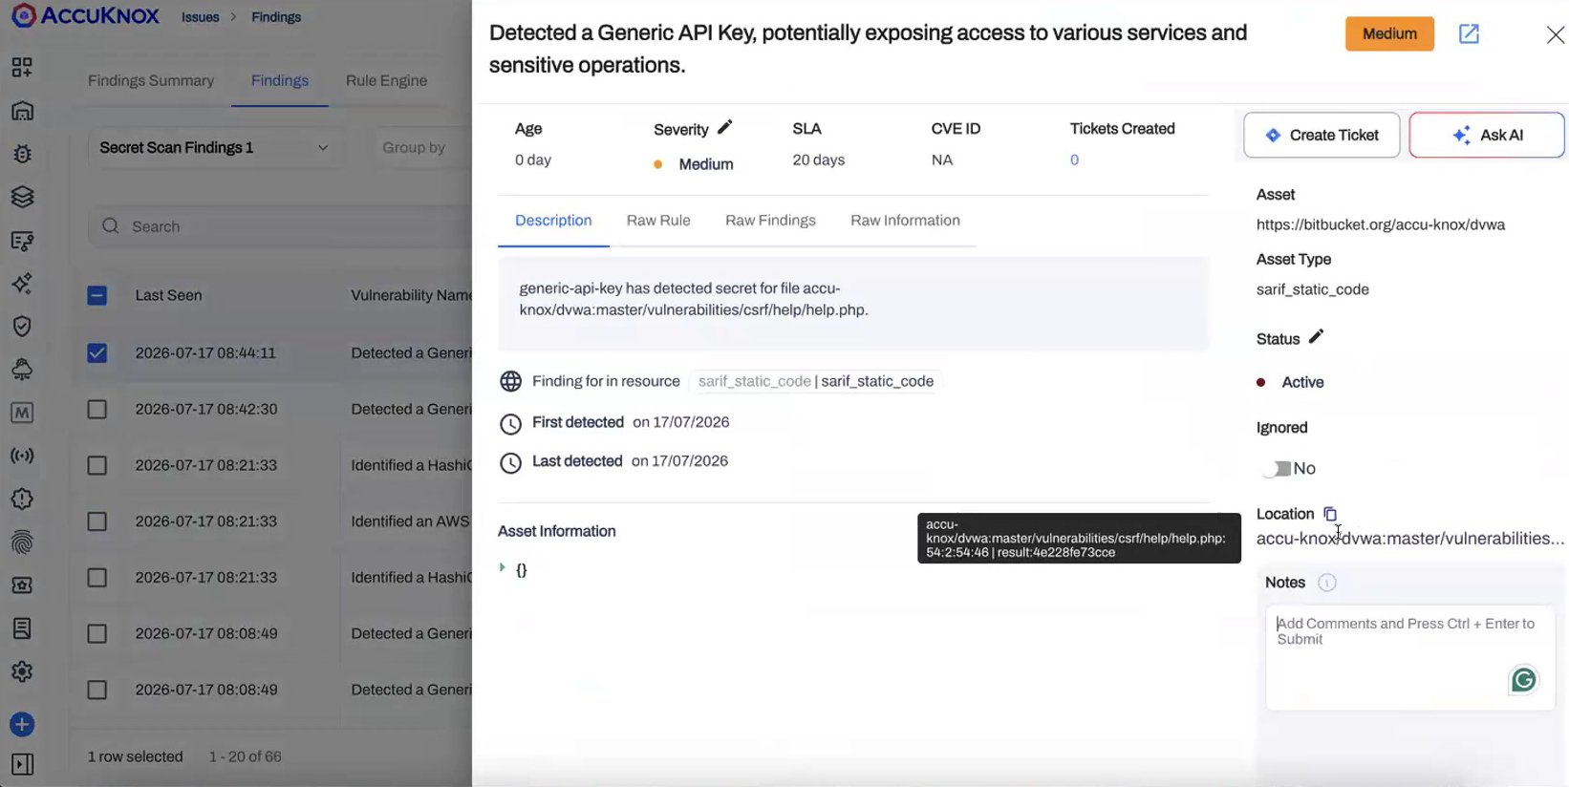1569x787 pixels.
Task: Go to Findings breadcrumb
Action: [276, 17]
